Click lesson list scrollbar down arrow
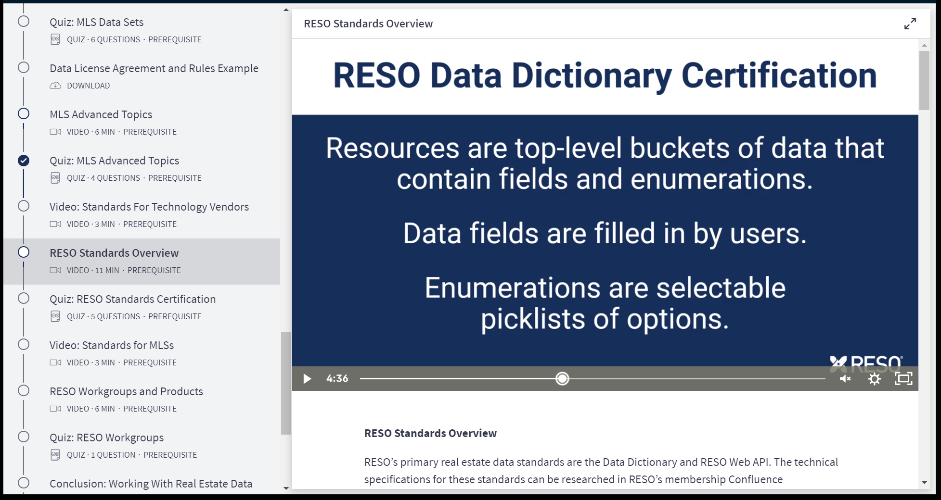 pos(286,488)
